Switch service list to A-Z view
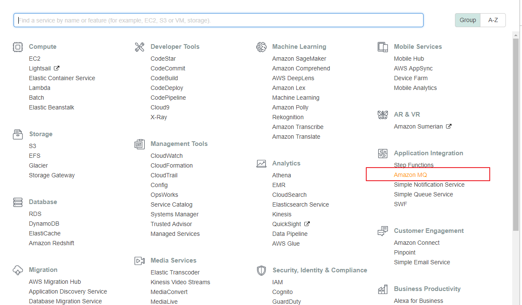Viewport: 522px width, 305px height. coord(493,20)
